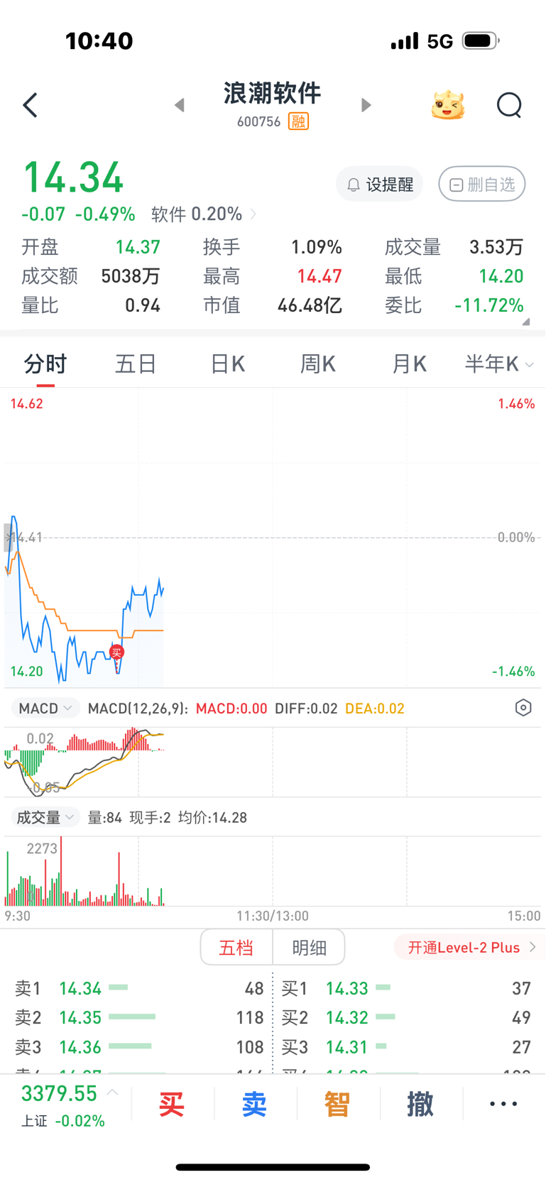546x1182 pixels.
Task: Switch to the 日K chart tab
Action: (227, 364)
